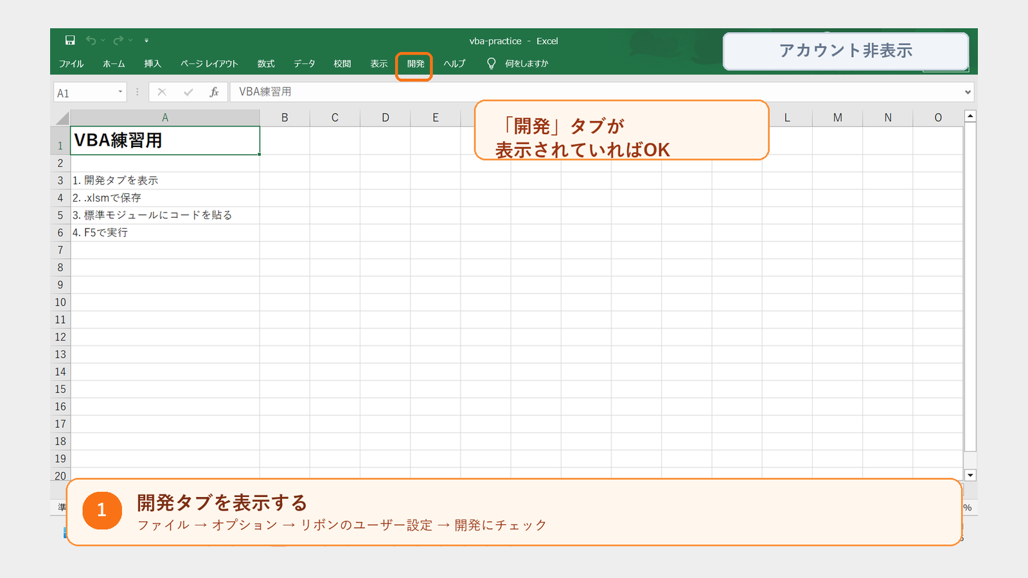Select the データ ribbon tab

[305, 64]
